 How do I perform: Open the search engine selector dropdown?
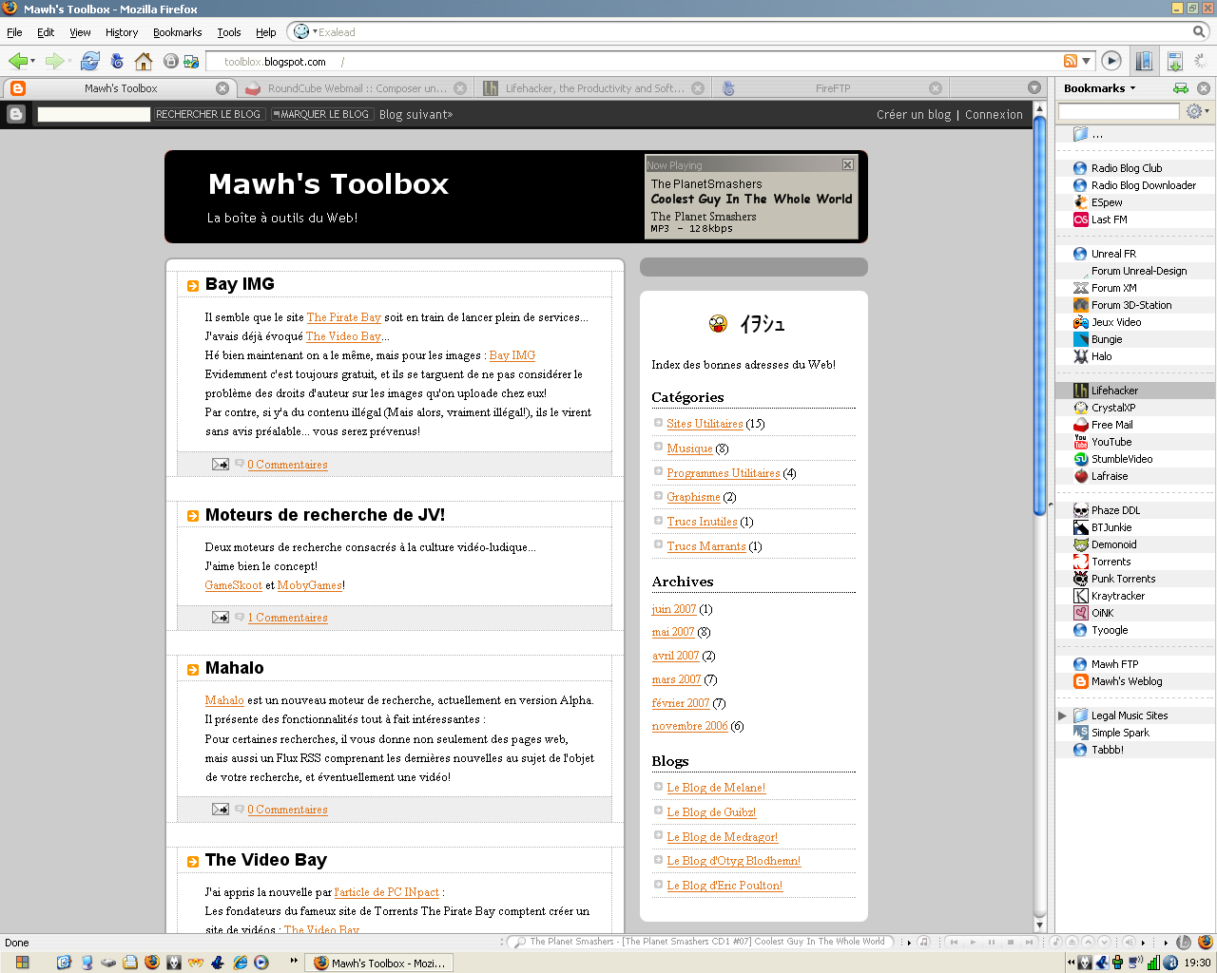click(304, 31)
